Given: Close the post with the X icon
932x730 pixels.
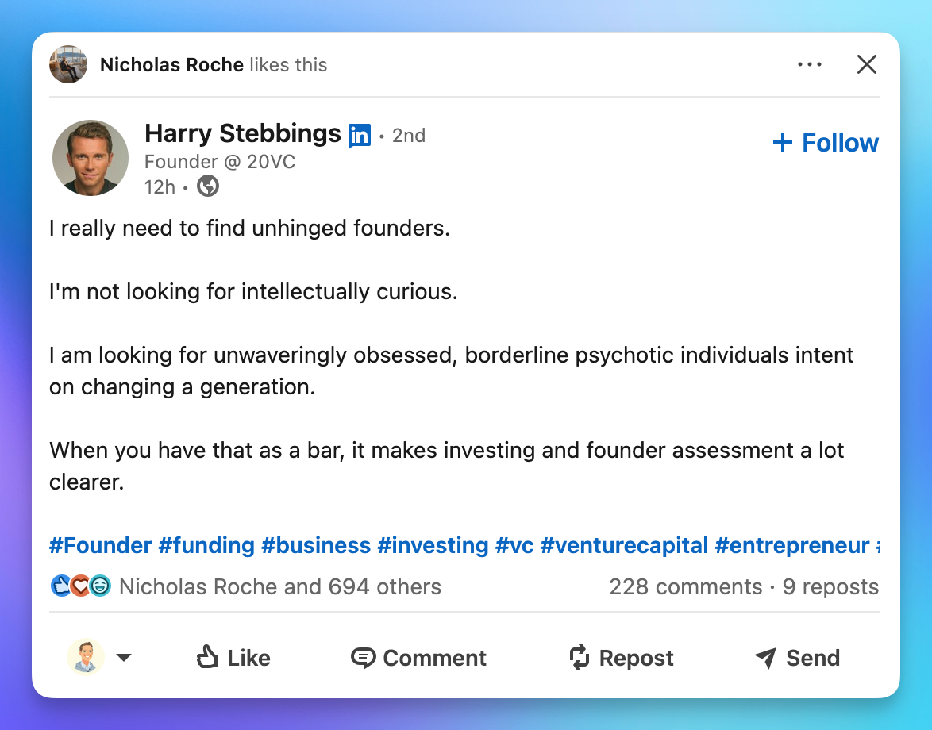Looking at the screenshot, I should click(867, 64).
